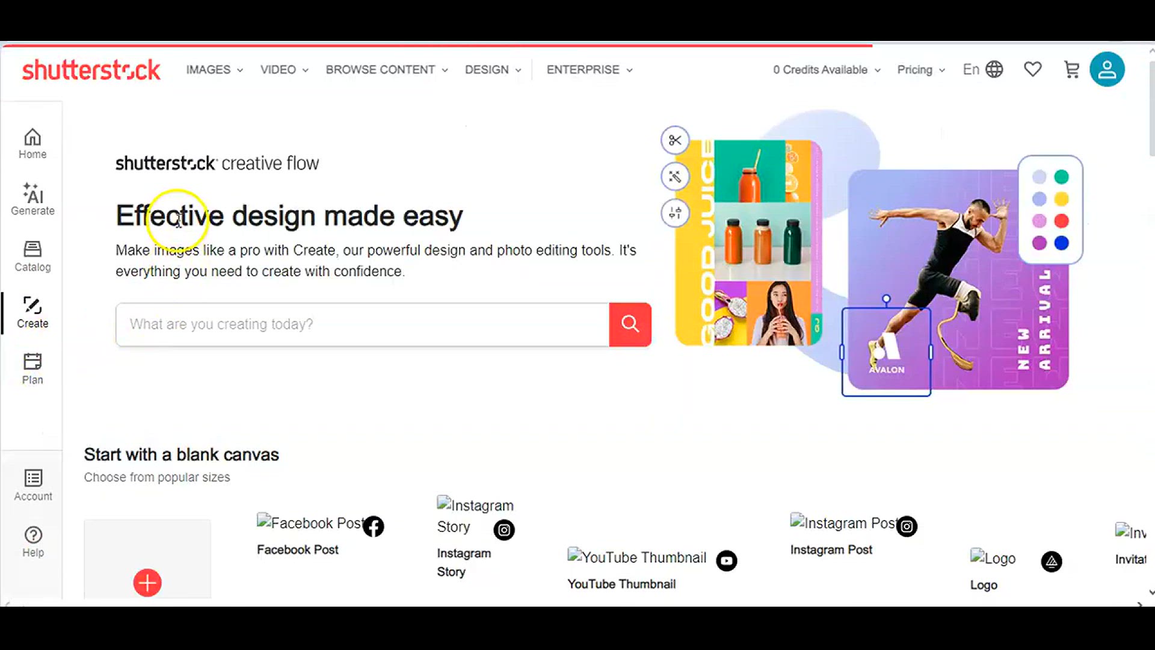Click the language globe icon
1155x650 pixels.
tap(994, 70)
